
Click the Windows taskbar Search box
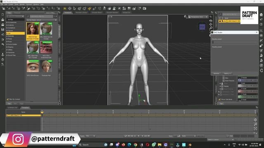pyautogui.click(x=91, y=145)
